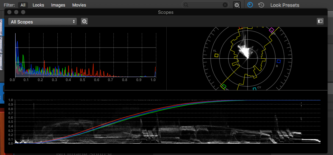Click the yellow YL target on vectorscope
Image resolution: width=333 pixels, height=155 pixels.
[216, 55]
